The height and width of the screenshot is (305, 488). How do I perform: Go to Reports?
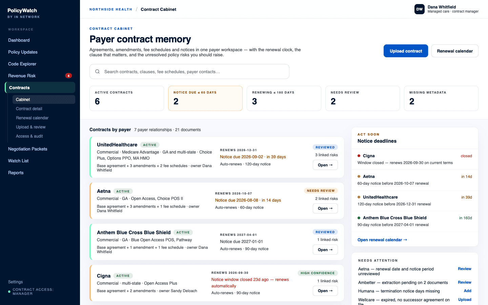click(40, 172)
